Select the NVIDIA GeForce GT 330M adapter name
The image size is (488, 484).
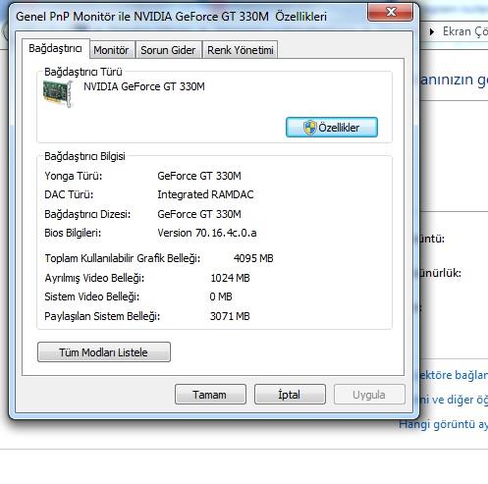pyautogui.click(x=144, y=86)
